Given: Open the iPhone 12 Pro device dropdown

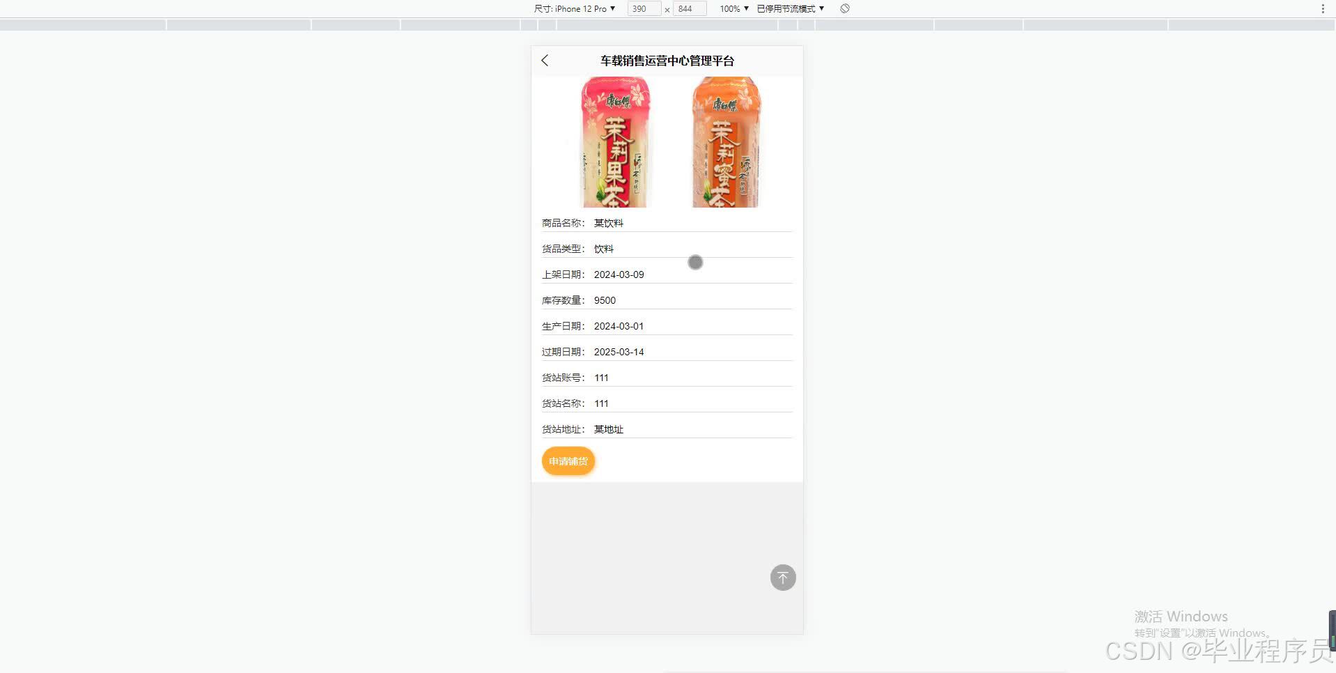Looking at the screenshot, I should click(575, 8).
